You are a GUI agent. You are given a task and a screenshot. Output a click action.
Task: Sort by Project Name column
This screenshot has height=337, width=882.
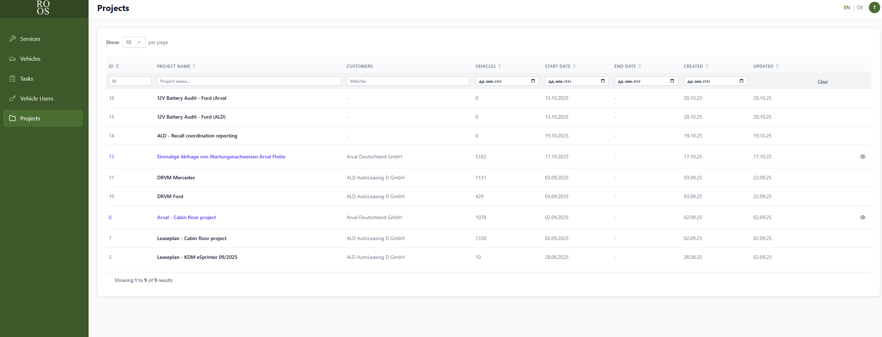(x=176, y=66)
